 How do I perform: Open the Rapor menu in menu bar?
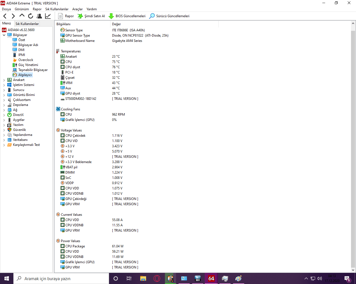(x=37, y=9)
